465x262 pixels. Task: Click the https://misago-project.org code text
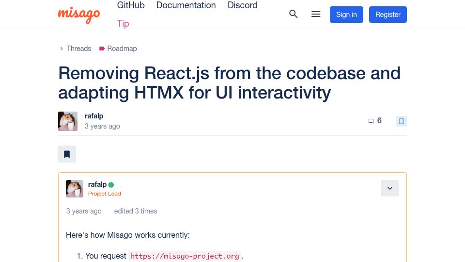point(185,256)
